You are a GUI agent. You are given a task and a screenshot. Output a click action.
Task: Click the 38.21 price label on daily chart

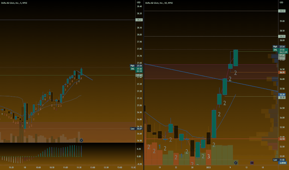point(282,36)
